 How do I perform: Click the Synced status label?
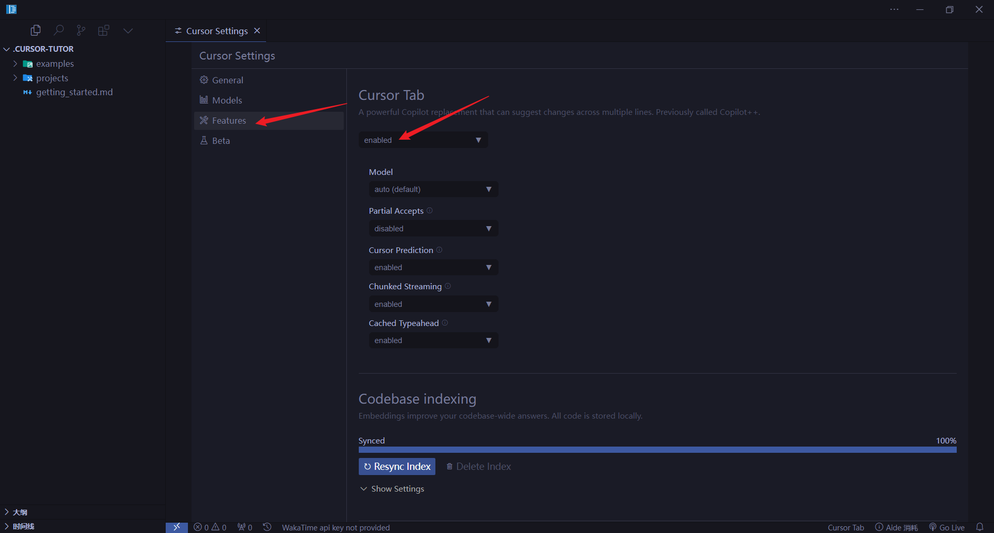click(372, 441)
